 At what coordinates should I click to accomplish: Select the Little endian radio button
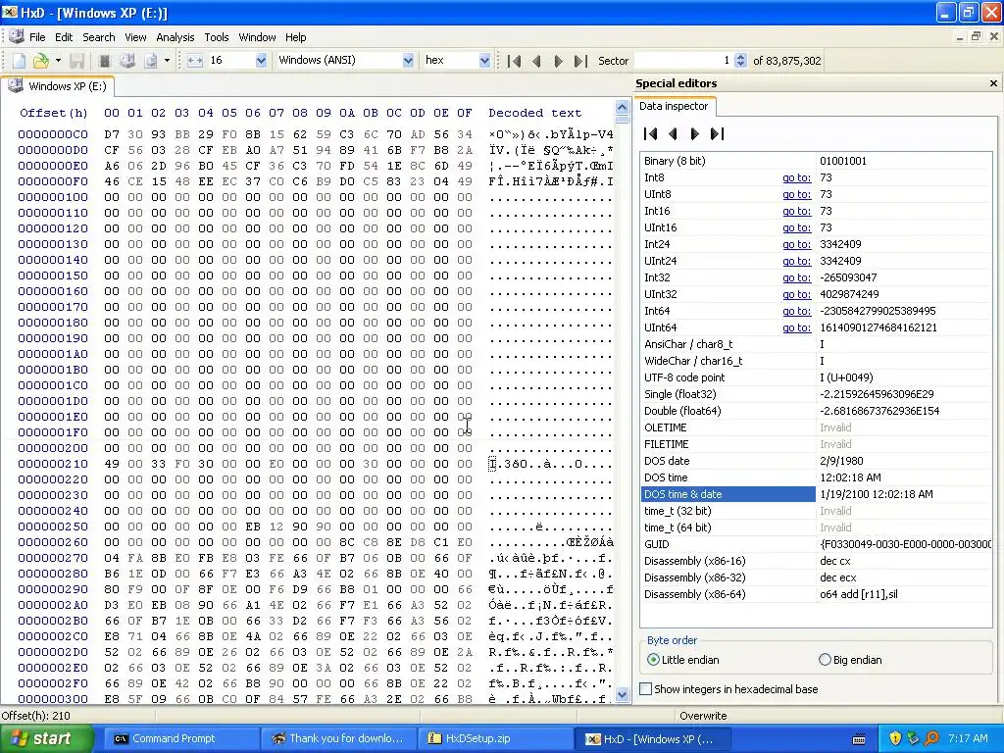(x=653, y=660)
